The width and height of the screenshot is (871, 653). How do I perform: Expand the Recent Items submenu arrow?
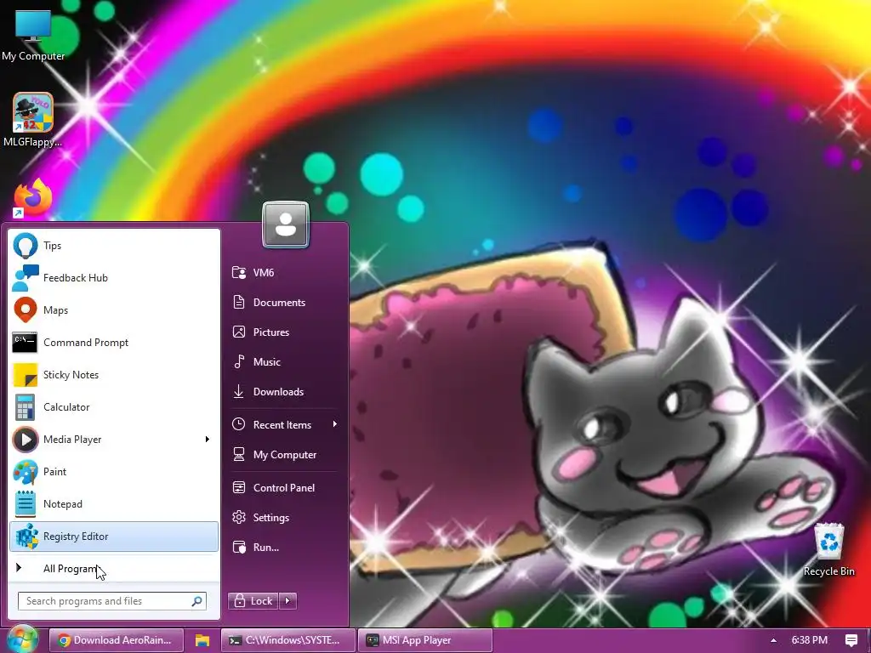click(334, 424)
